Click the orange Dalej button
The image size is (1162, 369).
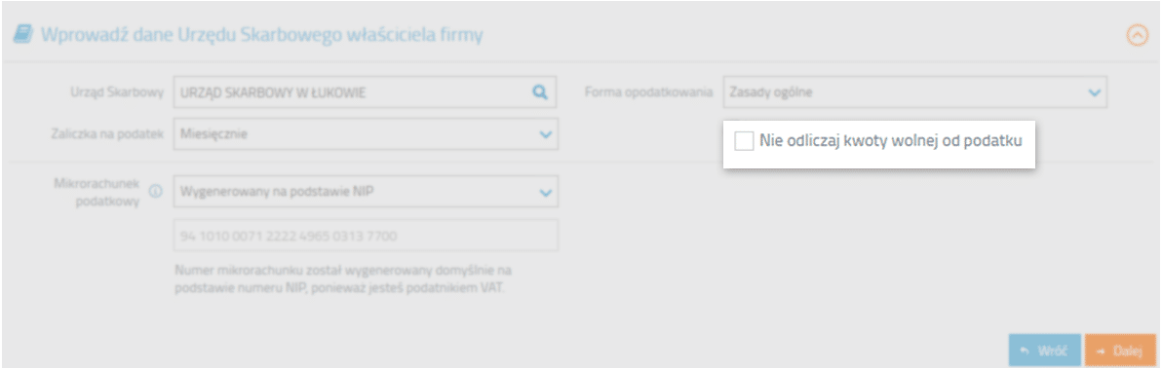coord(1120,351)
